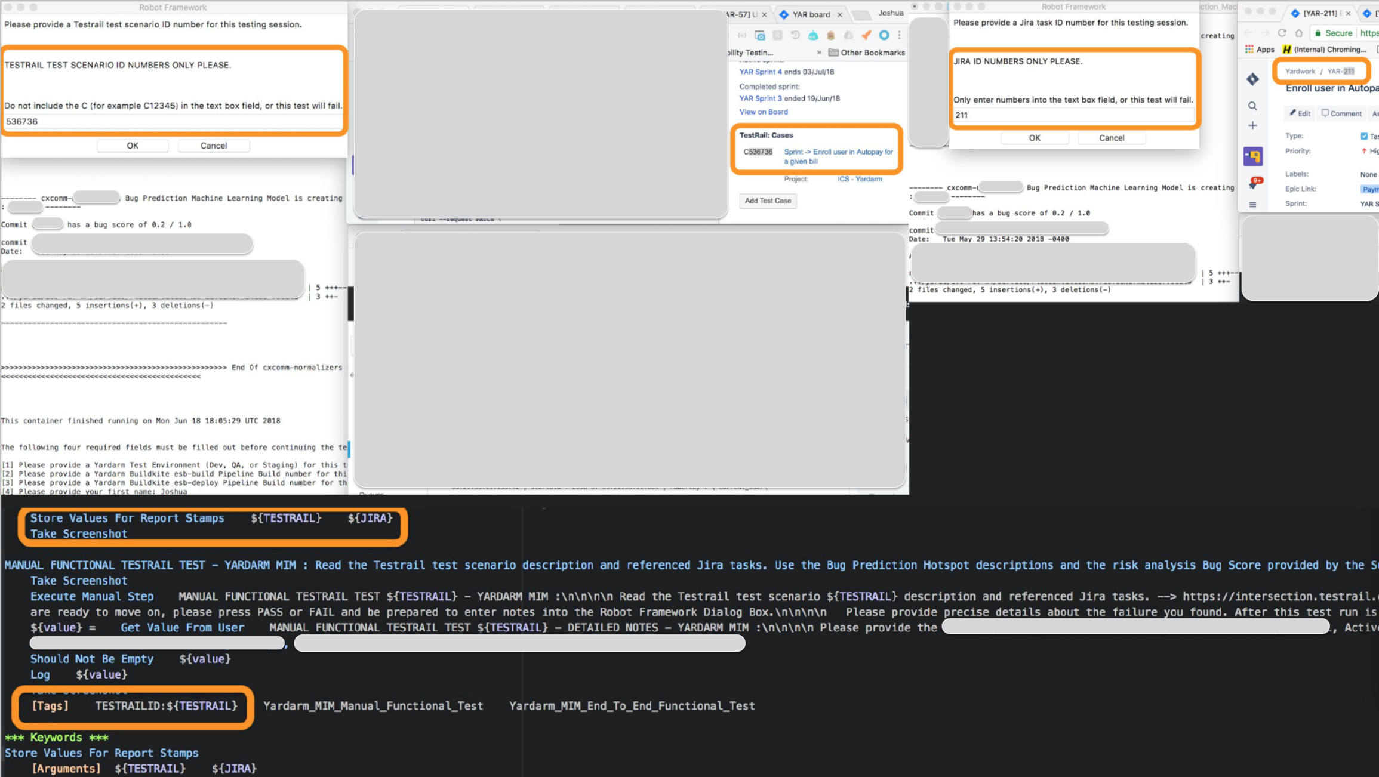Go to browser home in YAR-211 window
Viewport: 1379px width, 777px height.
point(1299,33)
